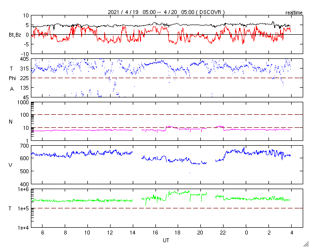
Task: Click the '2' hour label on the UT axis
Action: click(x=269, y=233)
